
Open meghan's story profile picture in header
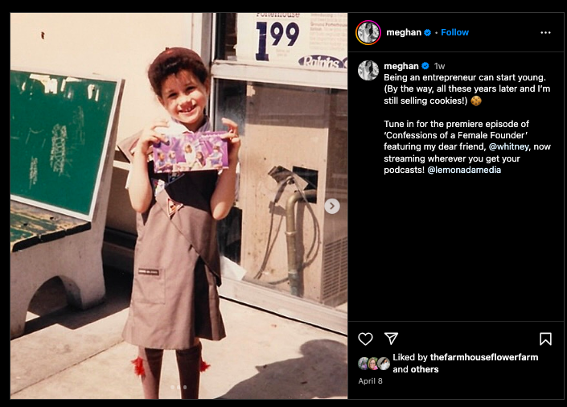[368, 32]
